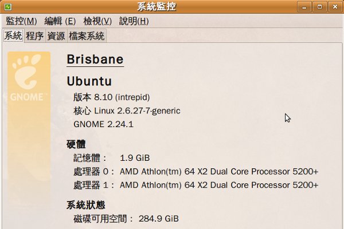Click the 系統狀態 section heading

[x=86, y=205]
